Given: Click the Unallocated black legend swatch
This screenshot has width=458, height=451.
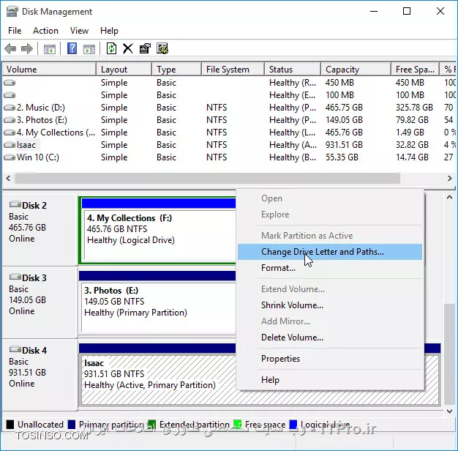Looking at the screenshot, I should 10,425.
